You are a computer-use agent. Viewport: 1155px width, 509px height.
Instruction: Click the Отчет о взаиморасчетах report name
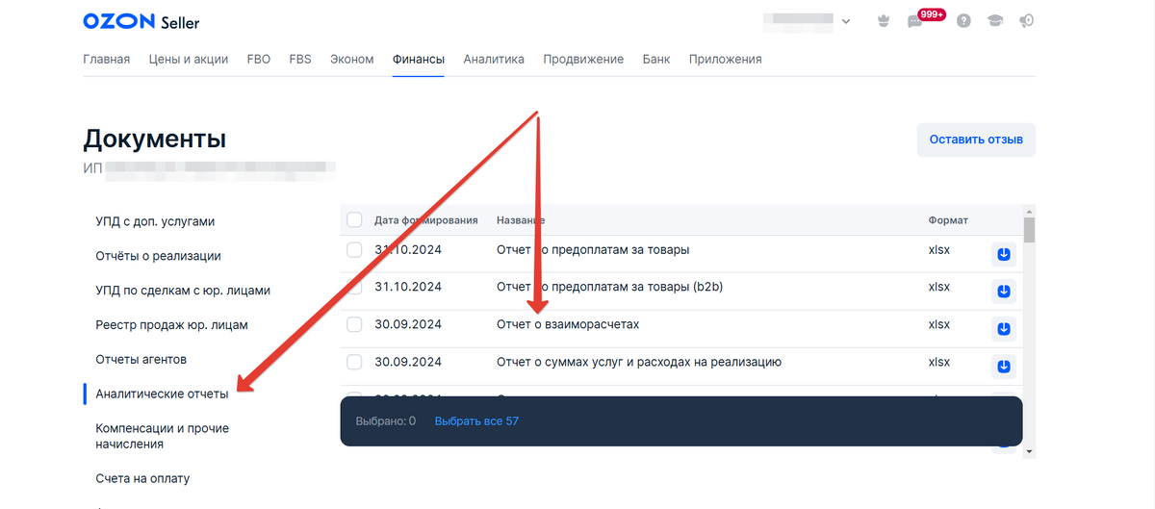[568, 324]
